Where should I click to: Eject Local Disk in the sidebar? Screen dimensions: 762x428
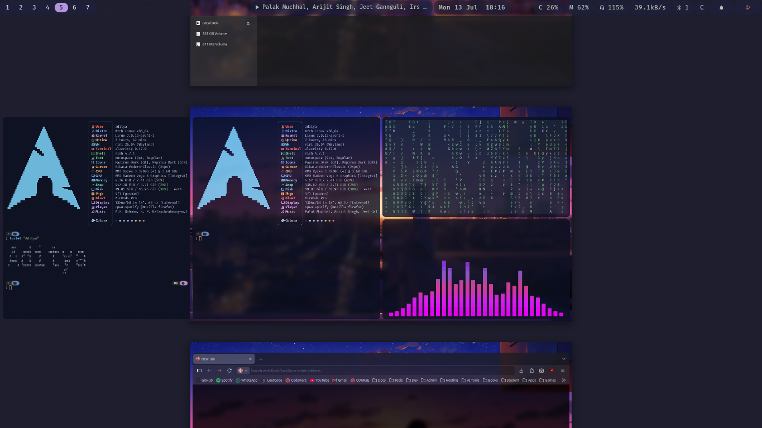coord(248,23)
